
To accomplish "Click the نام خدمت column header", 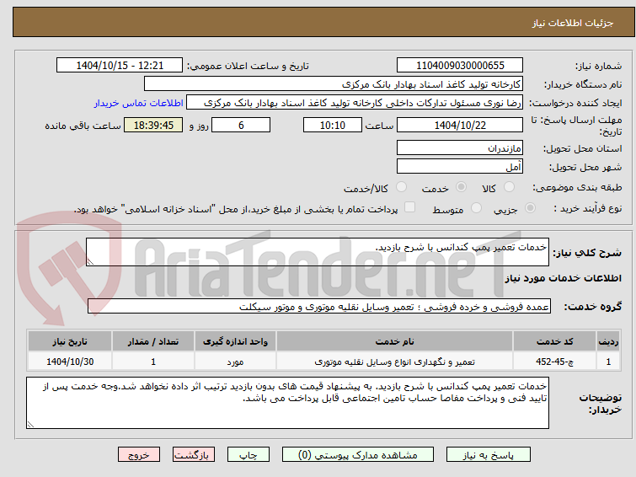I will pyautogui.click(x=394, y=341).
